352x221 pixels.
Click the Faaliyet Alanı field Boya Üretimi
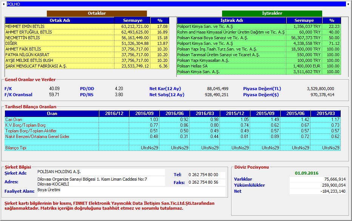click(x=131, y=192)
